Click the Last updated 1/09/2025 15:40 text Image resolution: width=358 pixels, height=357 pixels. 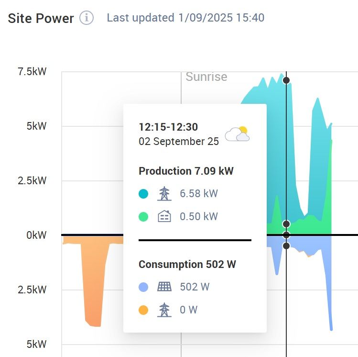[x=185, y=18]
